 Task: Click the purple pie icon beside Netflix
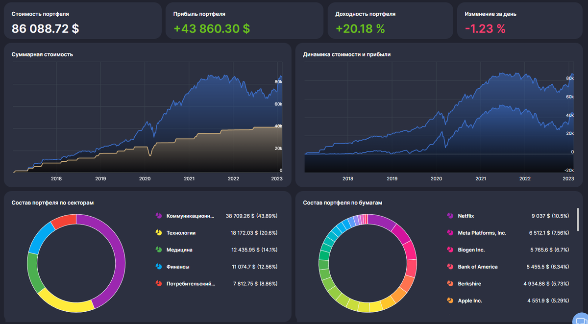(450, 216)
